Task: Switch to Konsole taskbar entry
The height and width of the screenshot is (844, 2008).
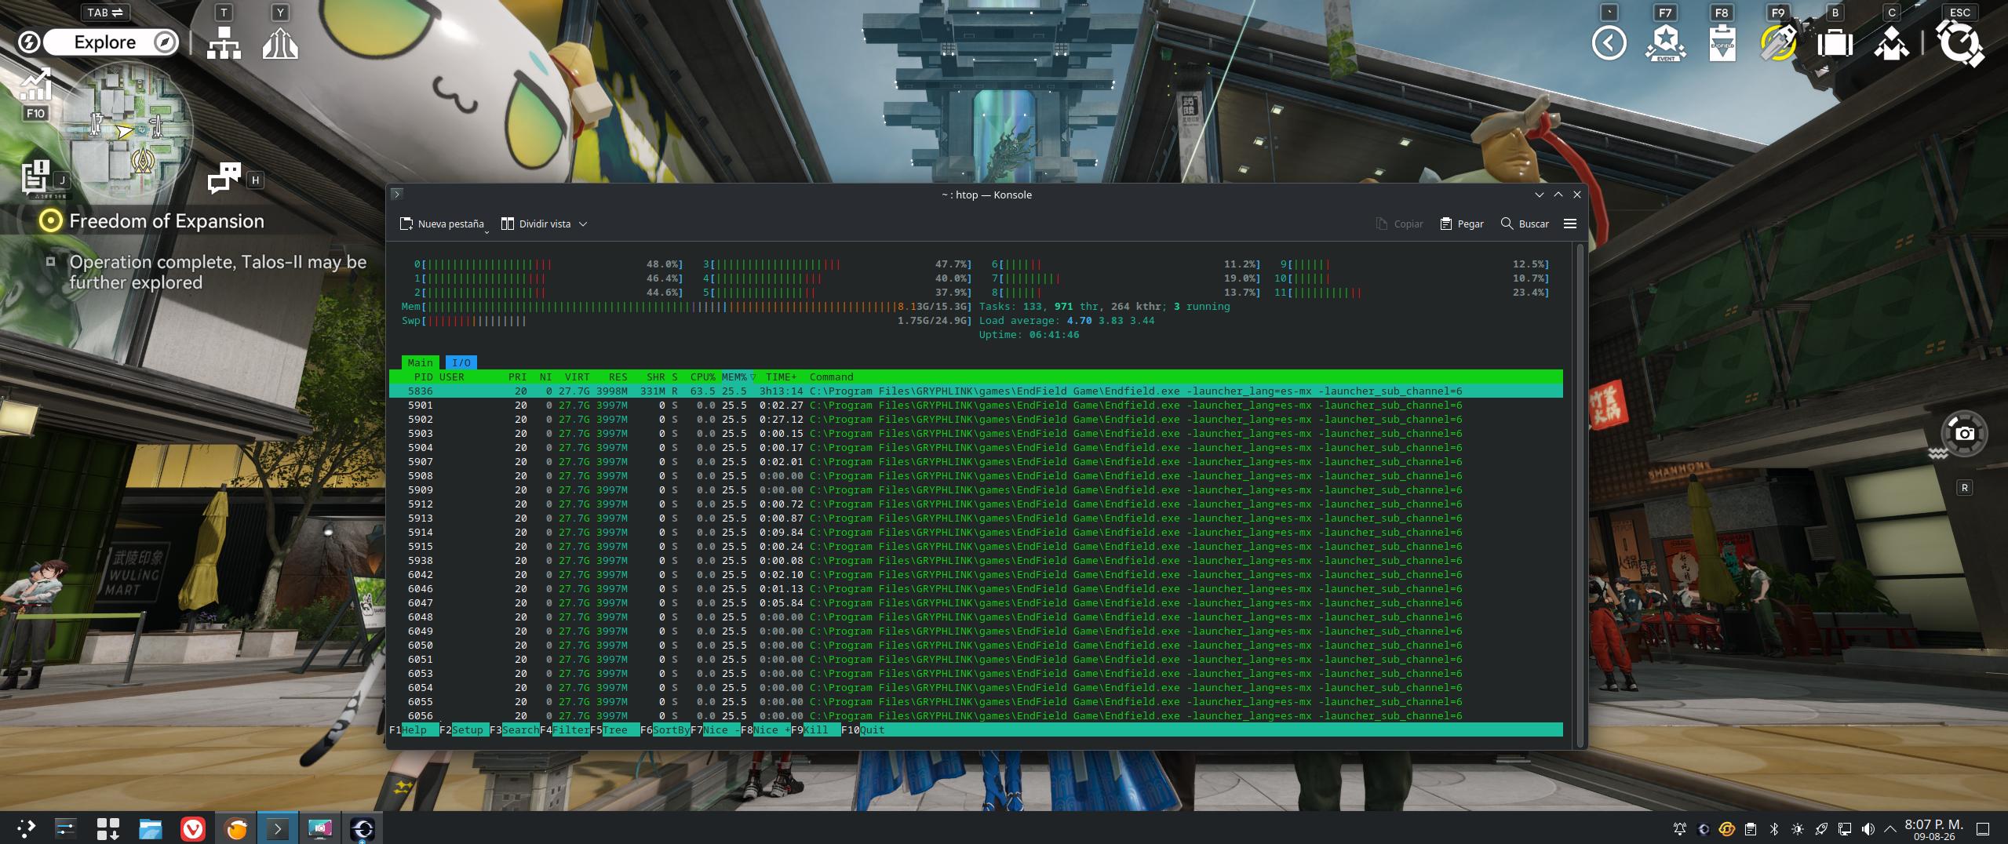Action: pyautogui.click(x=278, y=828)
